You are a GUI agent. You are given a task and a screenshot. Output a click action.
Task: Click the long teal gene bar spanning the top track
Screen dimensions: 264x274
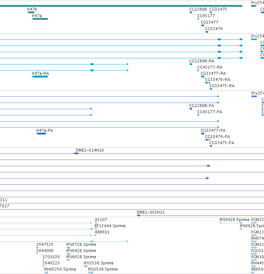coord(121,6)
